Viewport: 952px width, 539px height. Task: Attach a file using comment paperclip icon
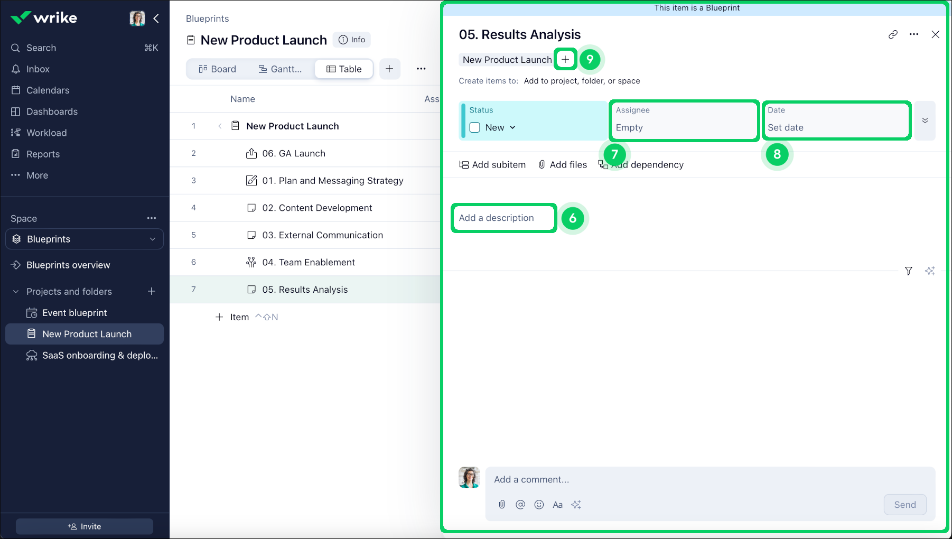tap(502, 505)
